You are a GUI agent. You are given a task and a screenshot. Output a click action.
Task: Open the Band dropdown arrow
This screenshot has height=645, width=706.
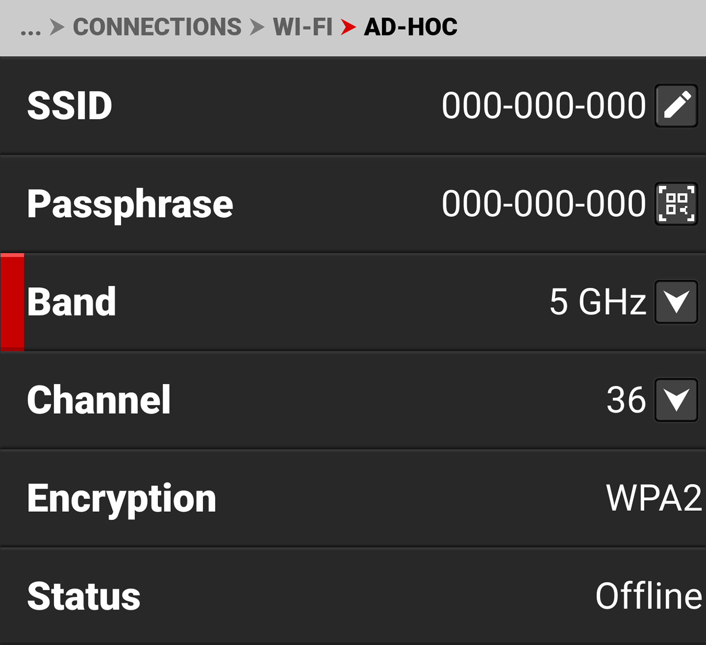tap(676, 302)
